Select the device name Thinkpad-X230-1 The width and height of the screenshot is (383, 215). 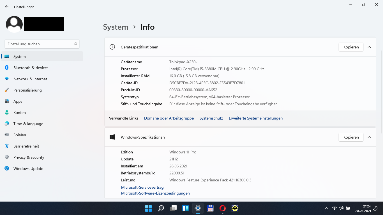tap(184, 62)
